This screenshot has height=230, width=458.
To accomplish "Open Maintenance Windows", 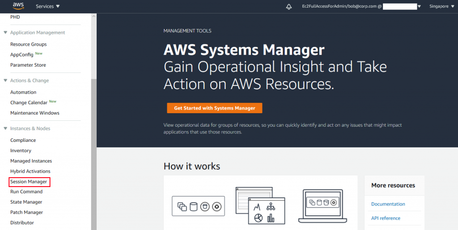I will tap(35, 113).
